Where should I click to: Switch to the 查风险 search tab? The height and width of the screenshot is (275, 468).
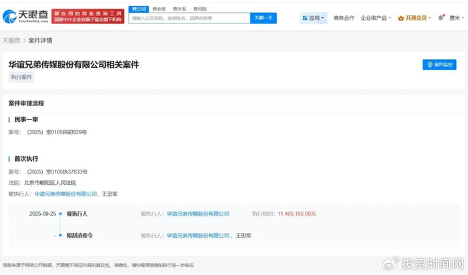200,9
